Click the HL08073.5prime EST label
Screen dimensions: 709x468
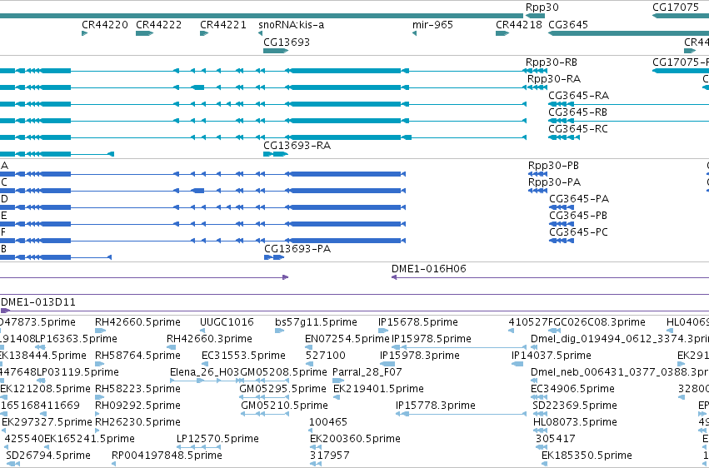[575, 423]
